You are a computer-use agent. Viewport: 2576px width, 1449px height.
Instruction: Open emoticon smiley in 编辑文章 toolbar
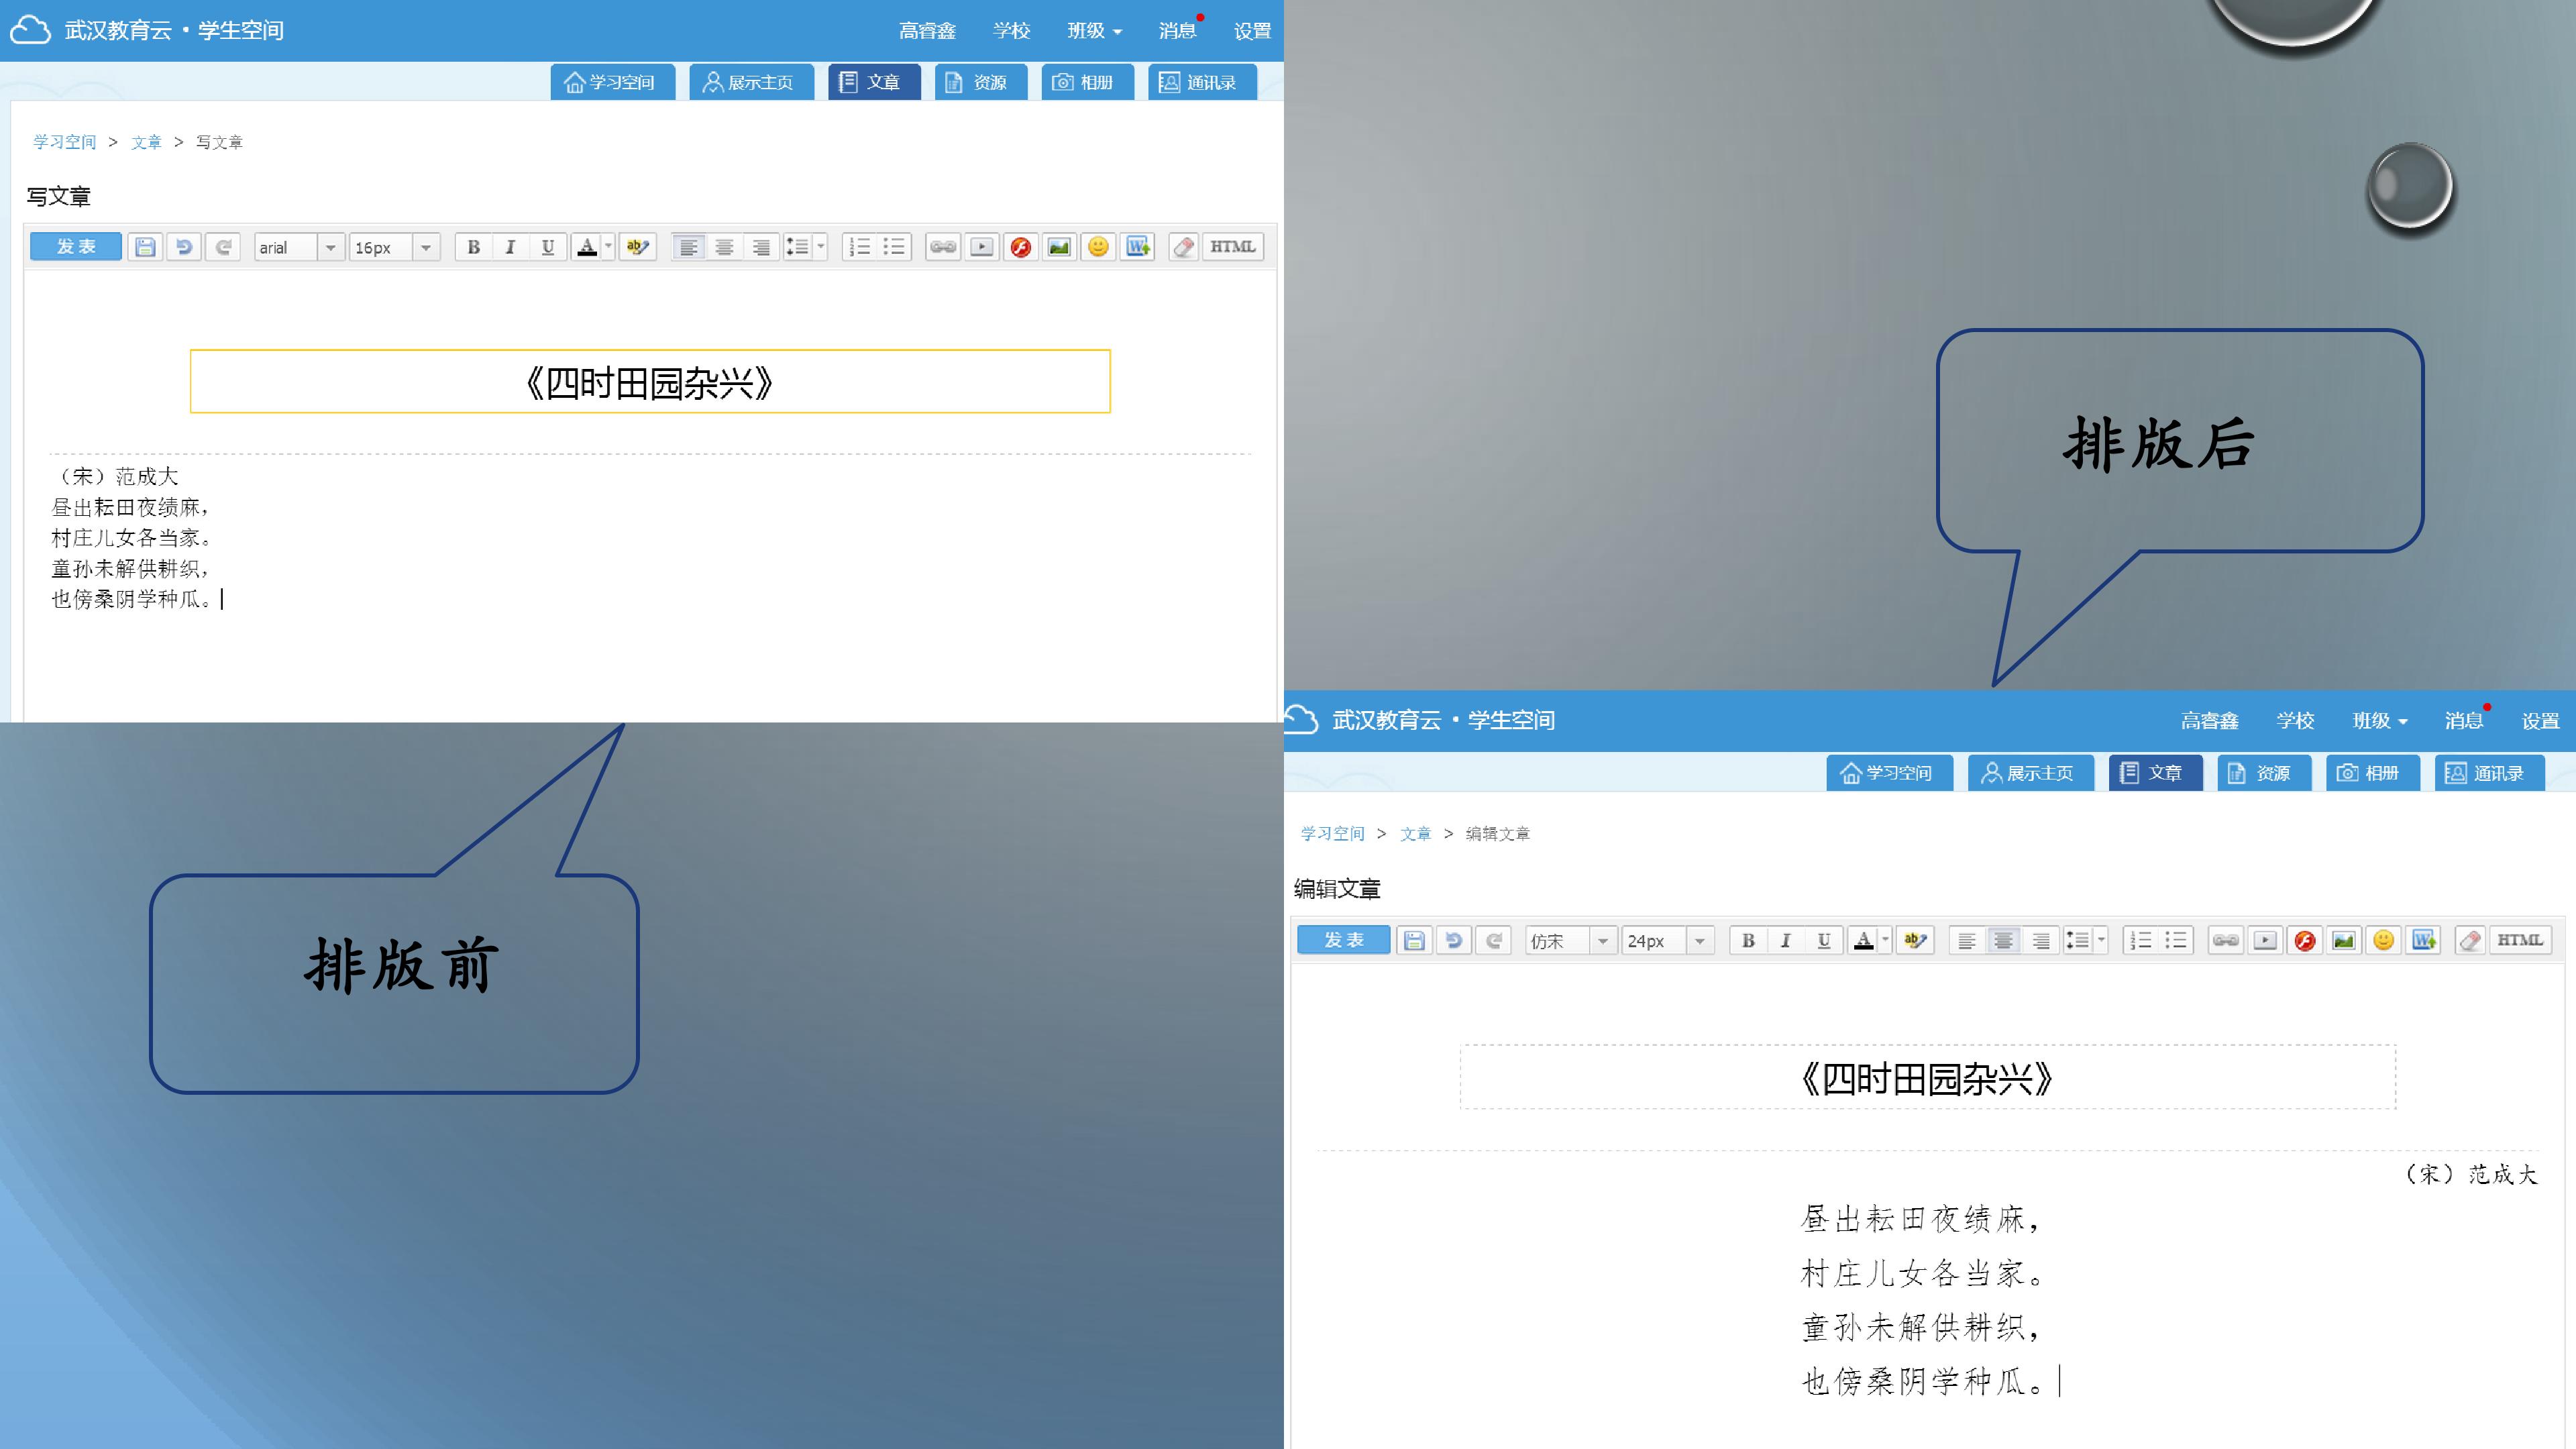pyautogui.click(x=2383, y=940)
